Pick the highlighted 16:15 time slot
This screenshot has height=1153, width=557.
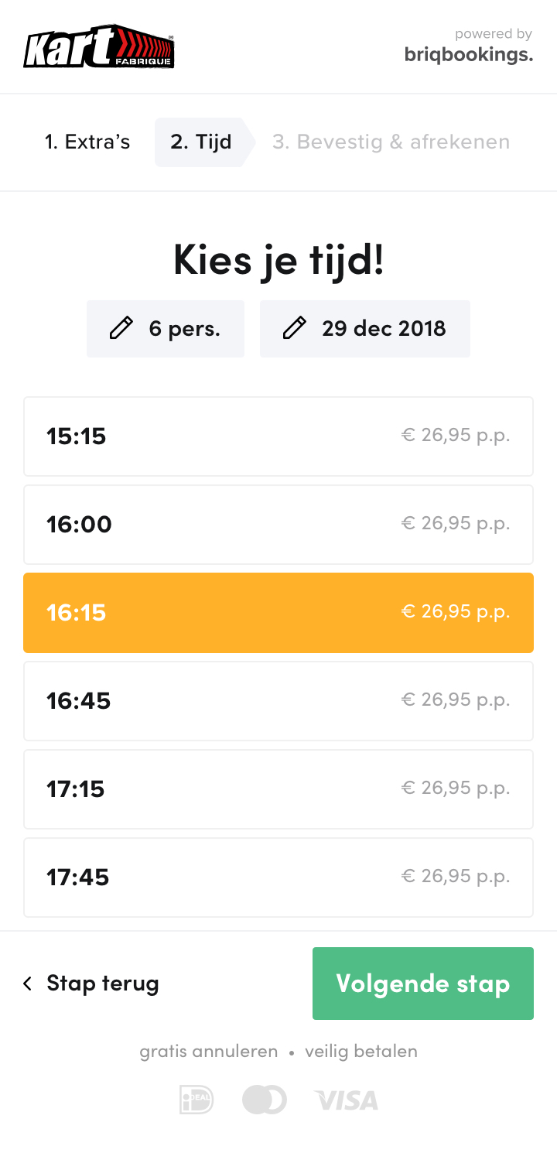[278, 613]
